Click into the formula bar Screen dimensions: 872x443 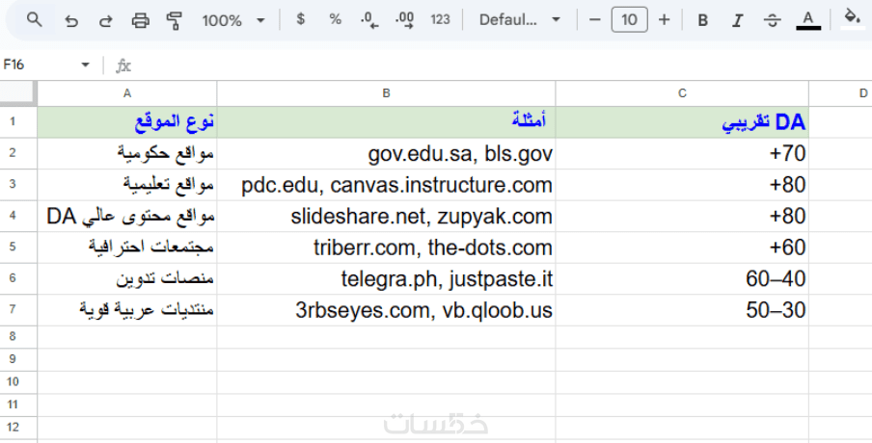[x=501, y=65]
